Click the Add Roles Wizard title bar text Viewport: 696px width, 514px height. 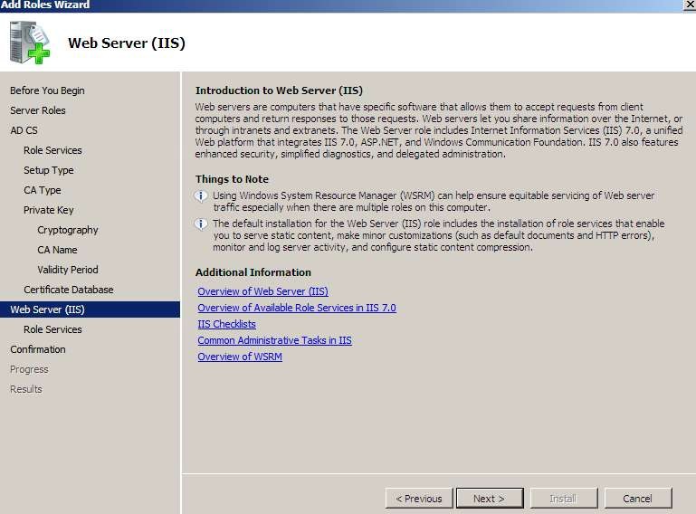(x=45, y=5)
